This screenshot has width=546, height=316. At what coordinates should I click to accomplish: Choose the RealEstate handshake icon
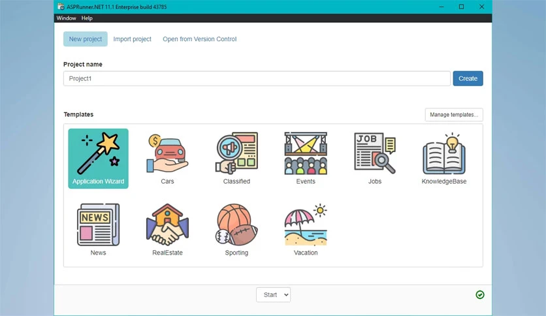click(x=167, y=225)
